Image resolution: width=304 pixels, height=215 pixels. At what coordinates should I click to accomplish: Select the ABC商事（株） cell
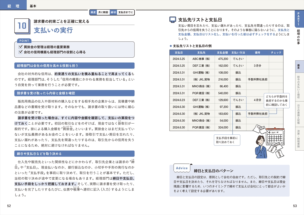(201, 59)
